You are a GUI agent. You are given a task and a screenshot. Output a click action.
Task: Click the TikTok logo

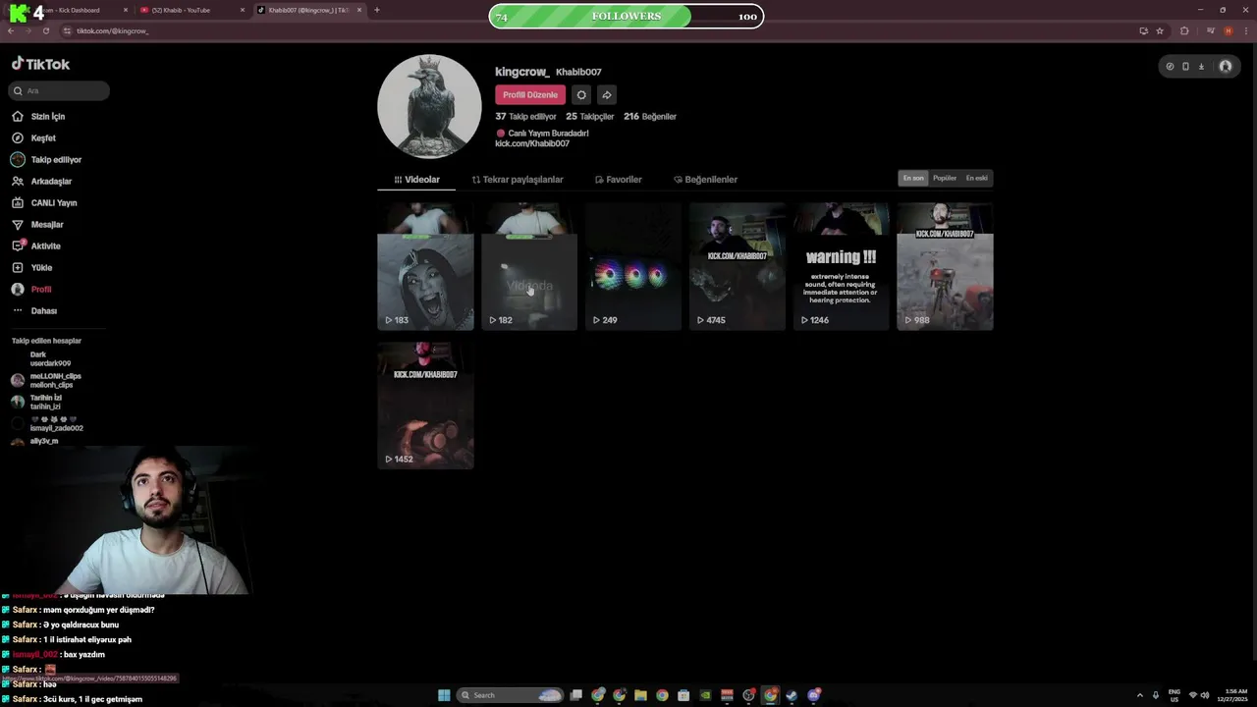[x=40, y=64]
